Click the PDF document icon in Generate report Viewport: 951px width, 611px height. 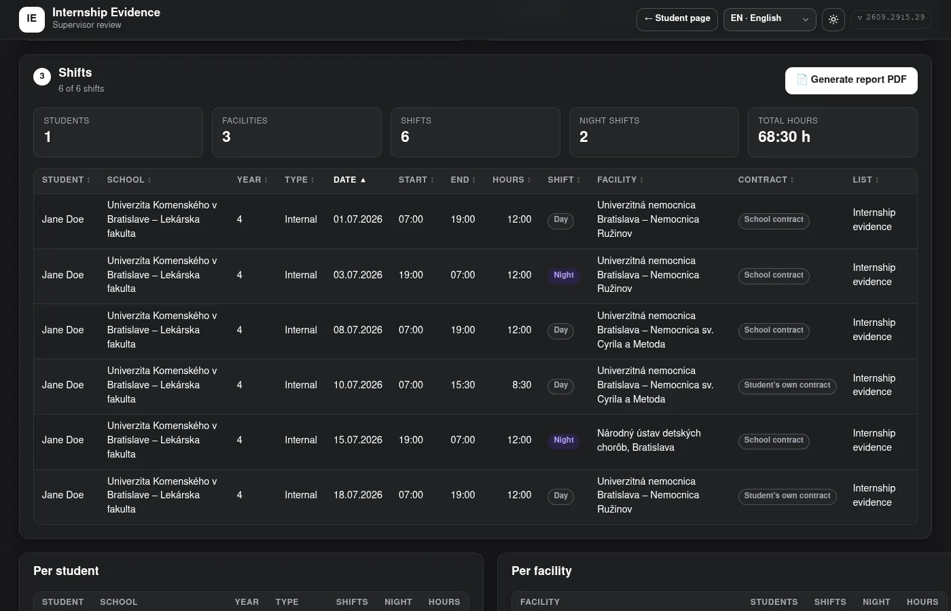(x=802, y=79)
